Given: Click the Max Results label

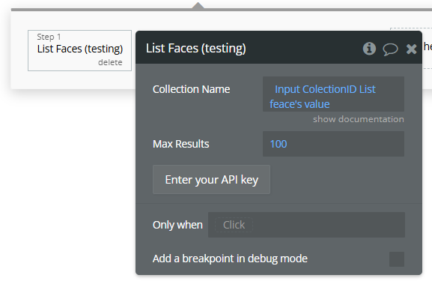Looking at the screenshot, I should (180, 144).
